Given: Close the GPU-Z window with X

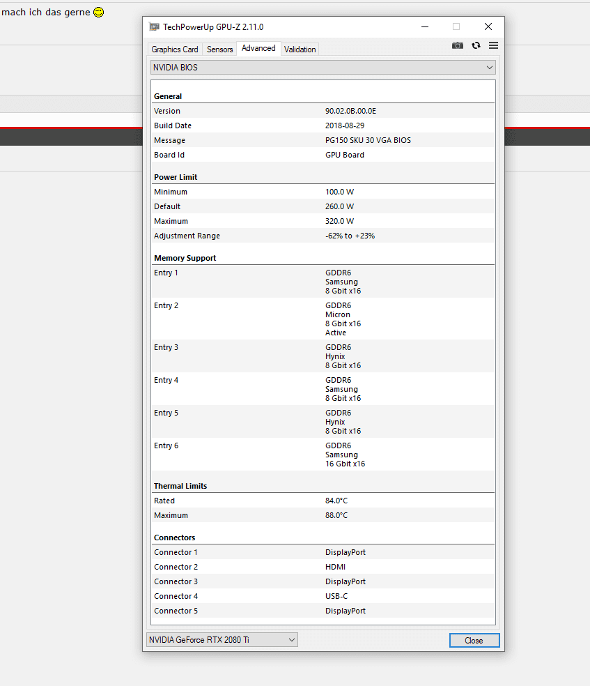Looking at the screenshot, I should click(488, 26).
